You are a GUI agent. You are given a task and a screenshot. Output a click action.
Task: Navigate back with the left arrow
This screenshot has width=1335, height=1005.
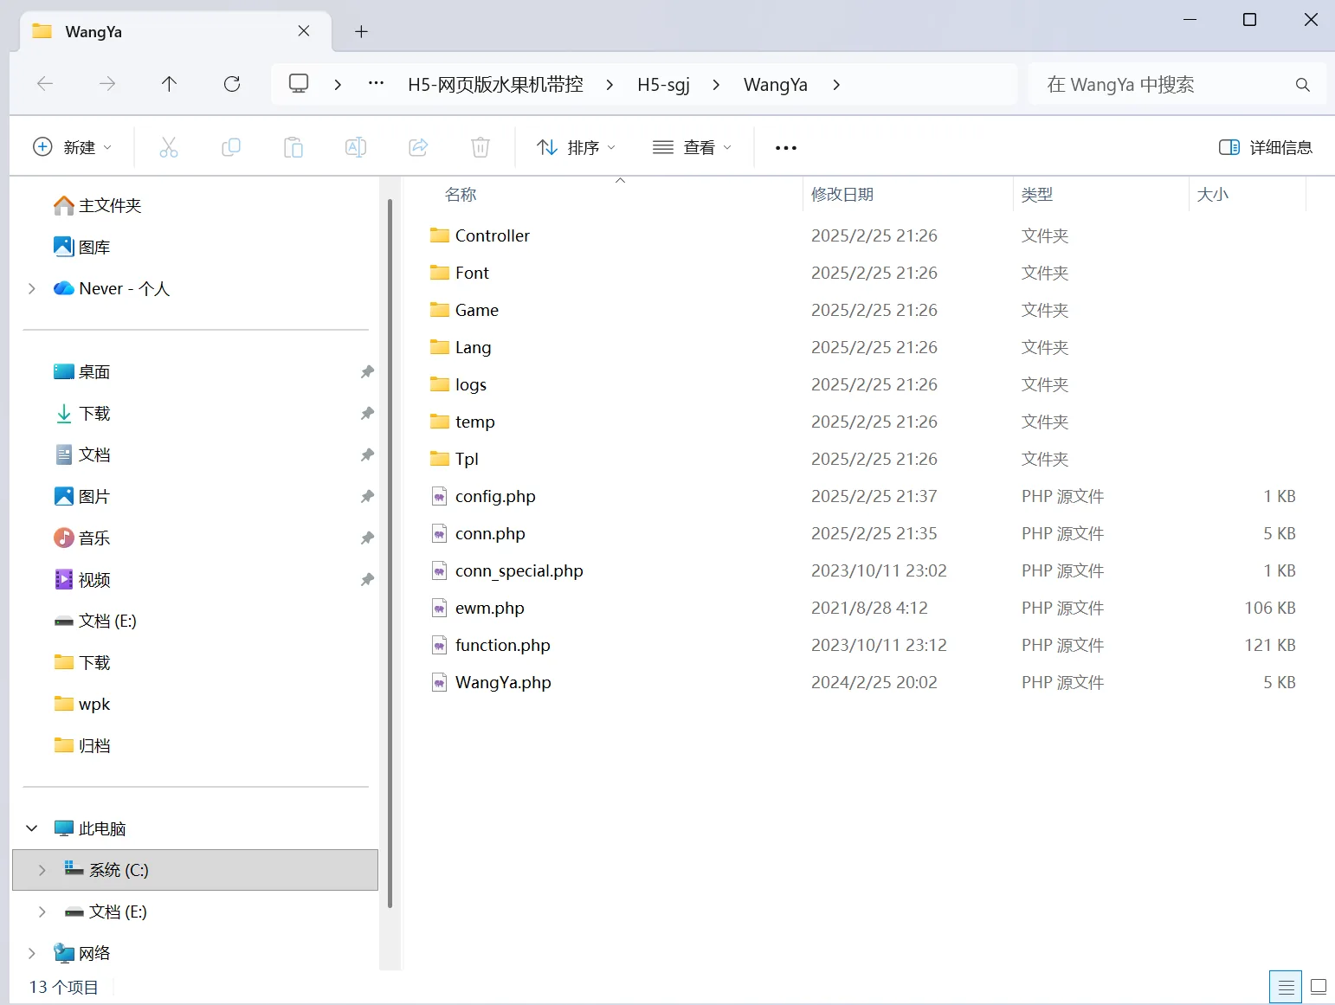coord(45,84)
